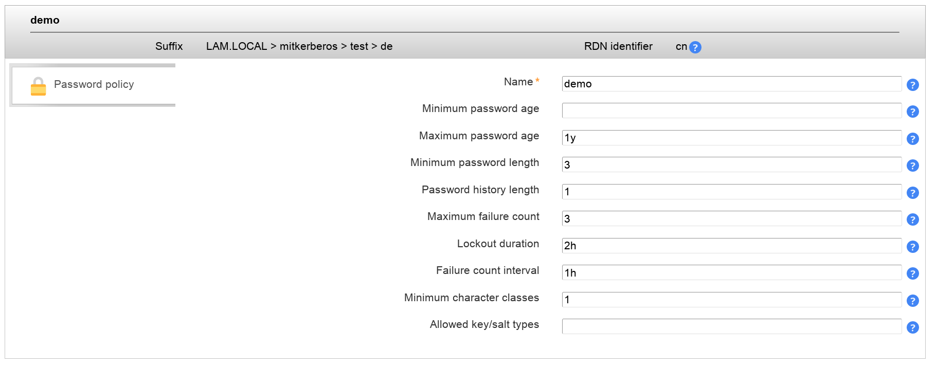The width and height of the screenshot is (936, 367).
Task: Click the yellow lock Password policy icon
Action: coord(38,86)
